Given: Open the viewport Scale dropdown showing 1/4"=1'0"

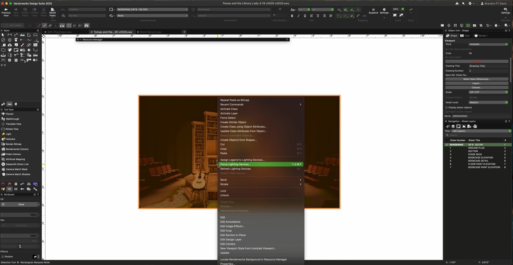Looking at the screenshot, I should tap(488, 92).
